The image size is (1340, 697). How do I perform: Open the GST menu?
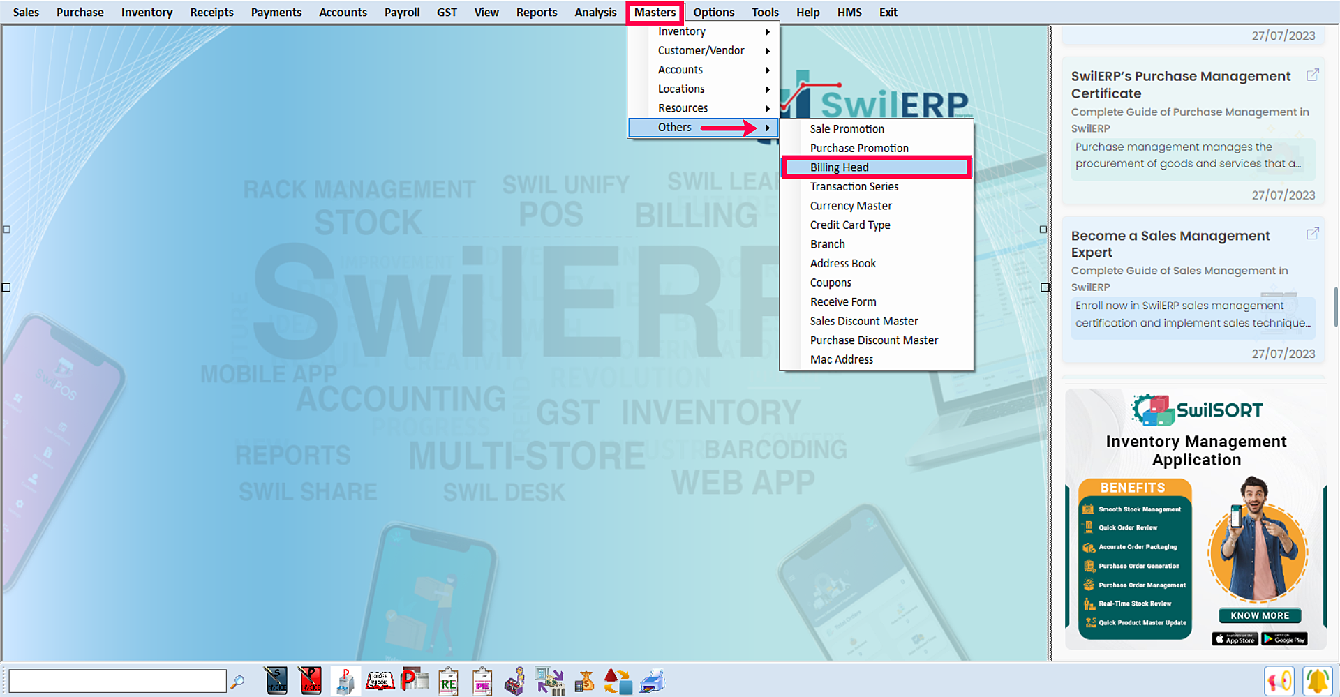(x=447, y=13)
